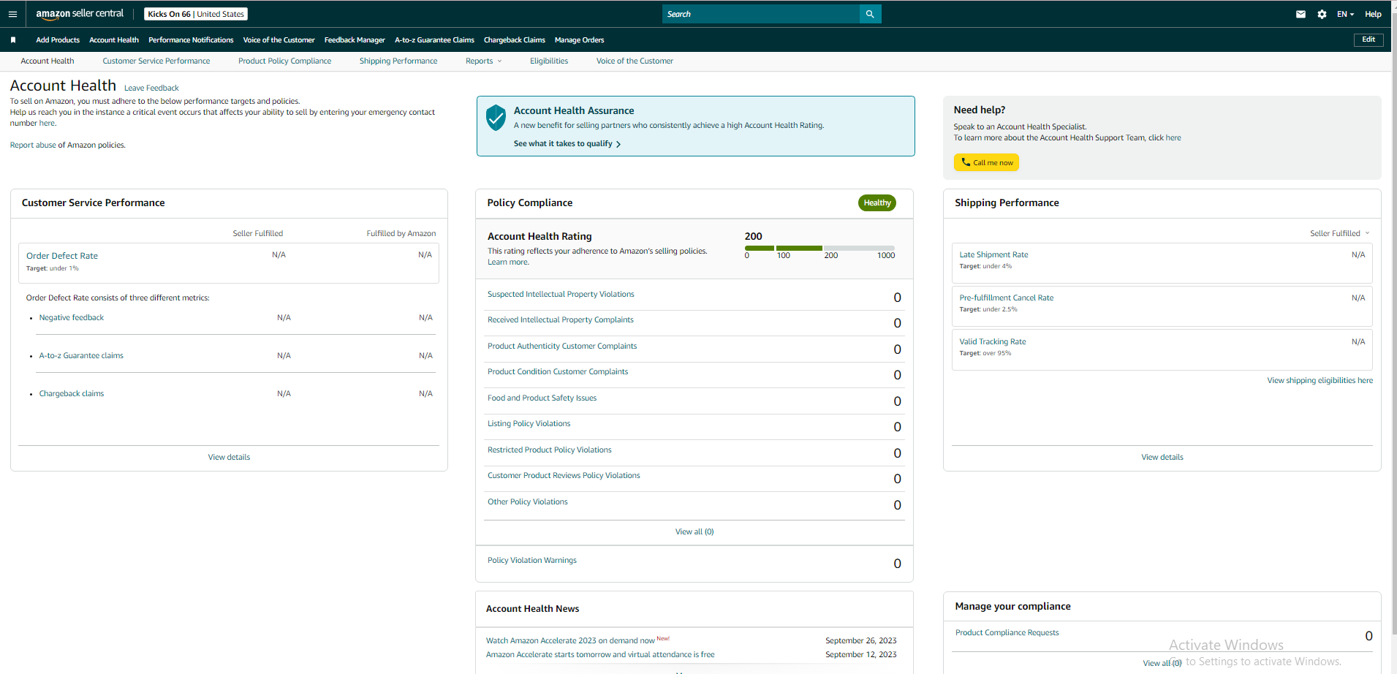Open the Order Defect Rate link

click(x=62, y=256)
